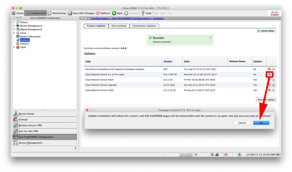
Task: Click the Cisco logo
Action: point(275,13)
